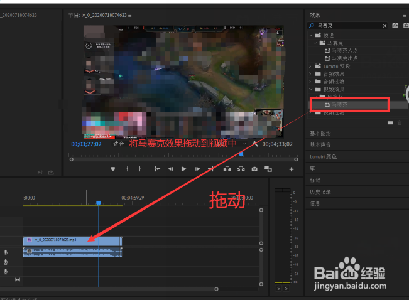Play the program monitor video
This screenshot has height=300, width=409.
pos(183,169)
